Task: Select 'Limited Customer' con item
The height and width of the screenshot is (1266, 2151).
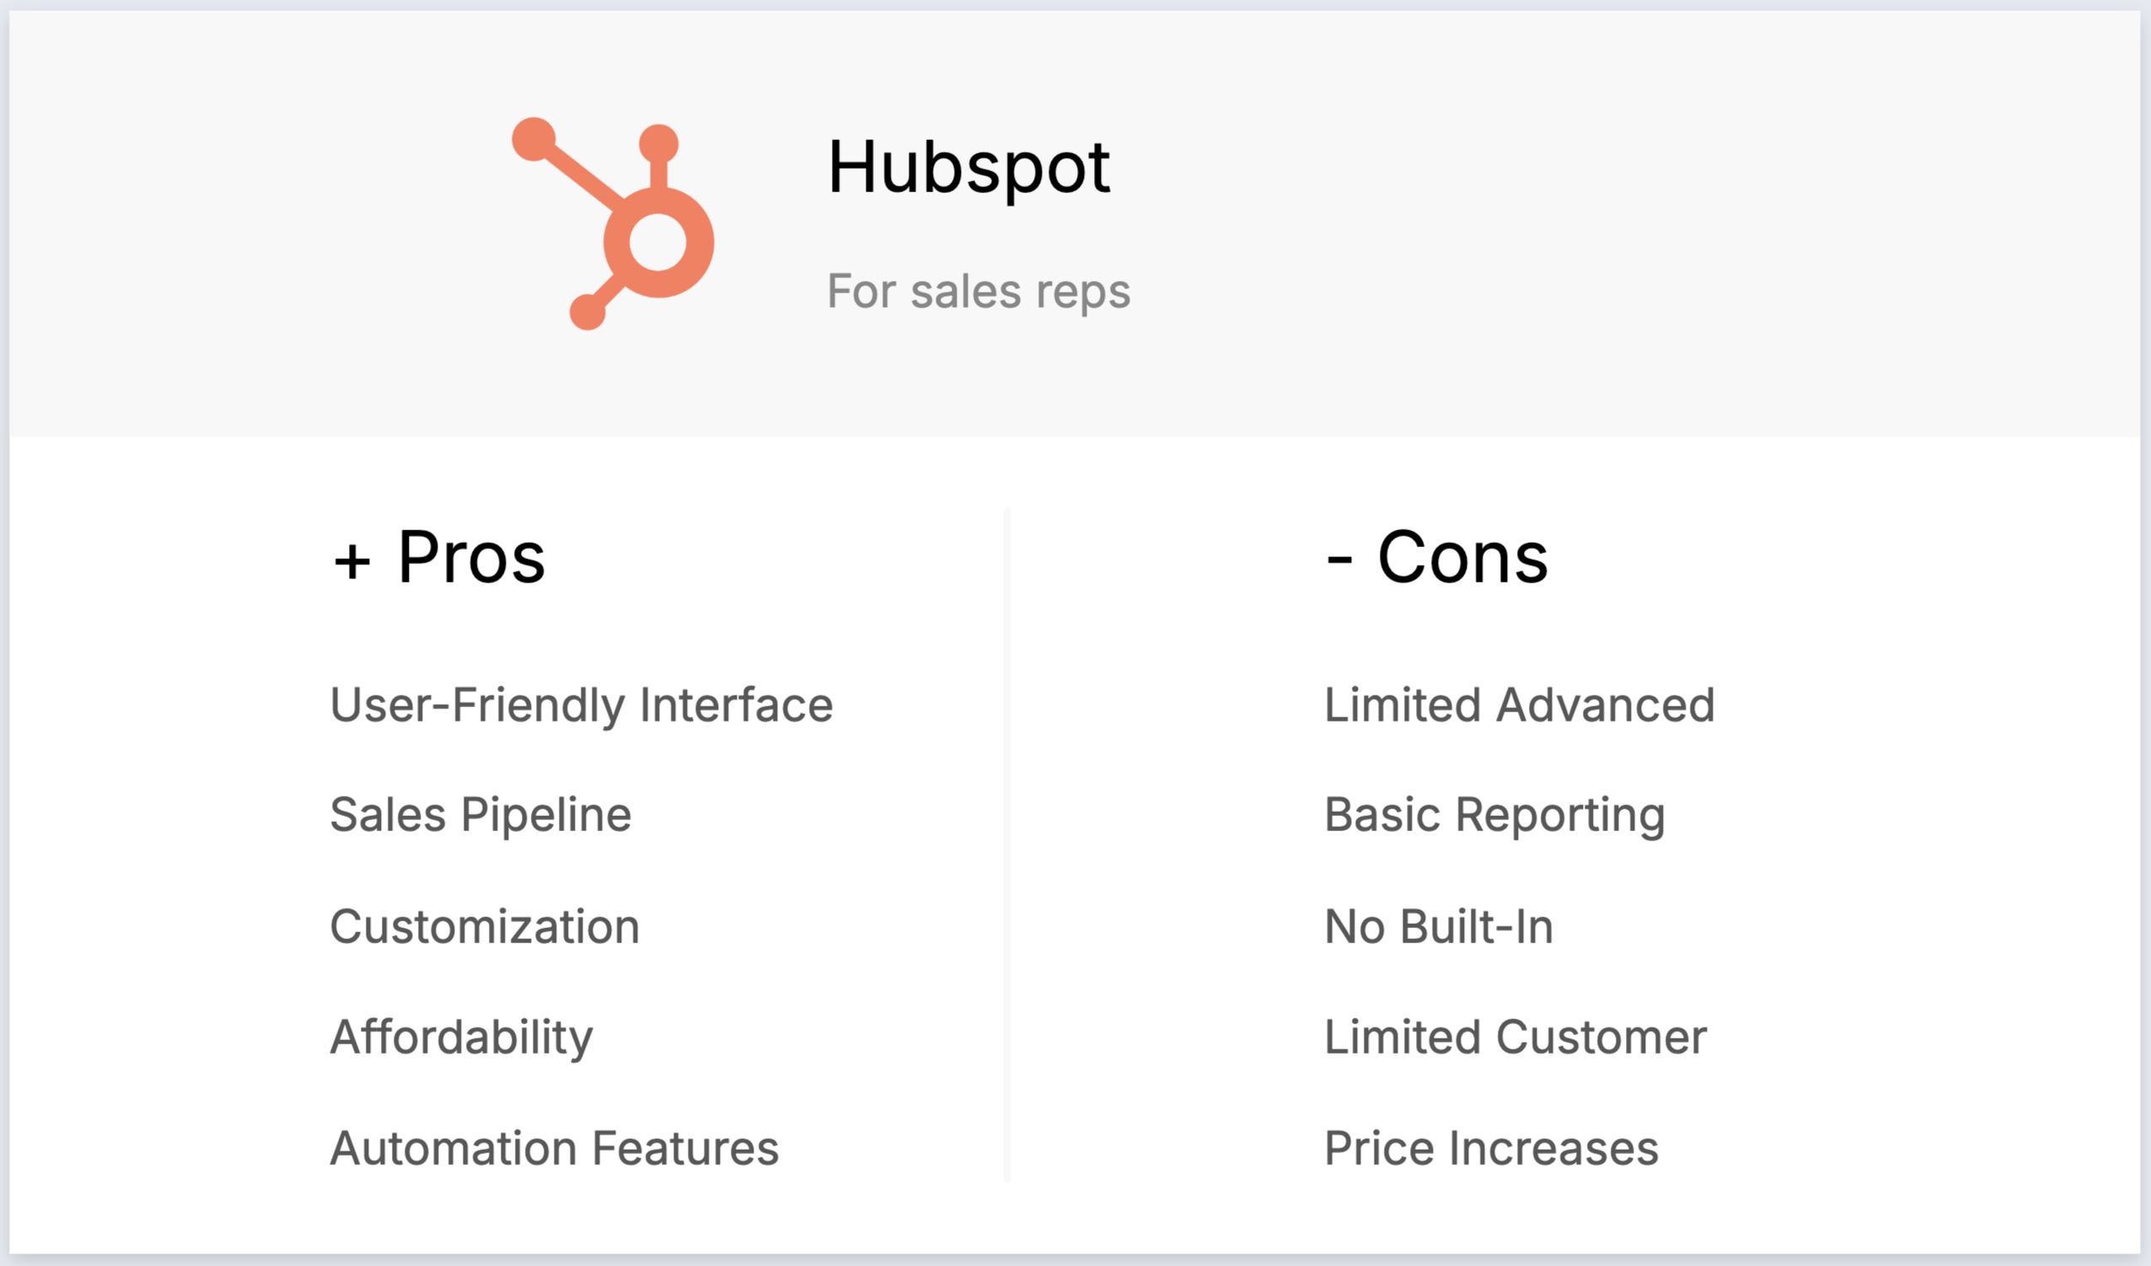Action: 1515,1038
